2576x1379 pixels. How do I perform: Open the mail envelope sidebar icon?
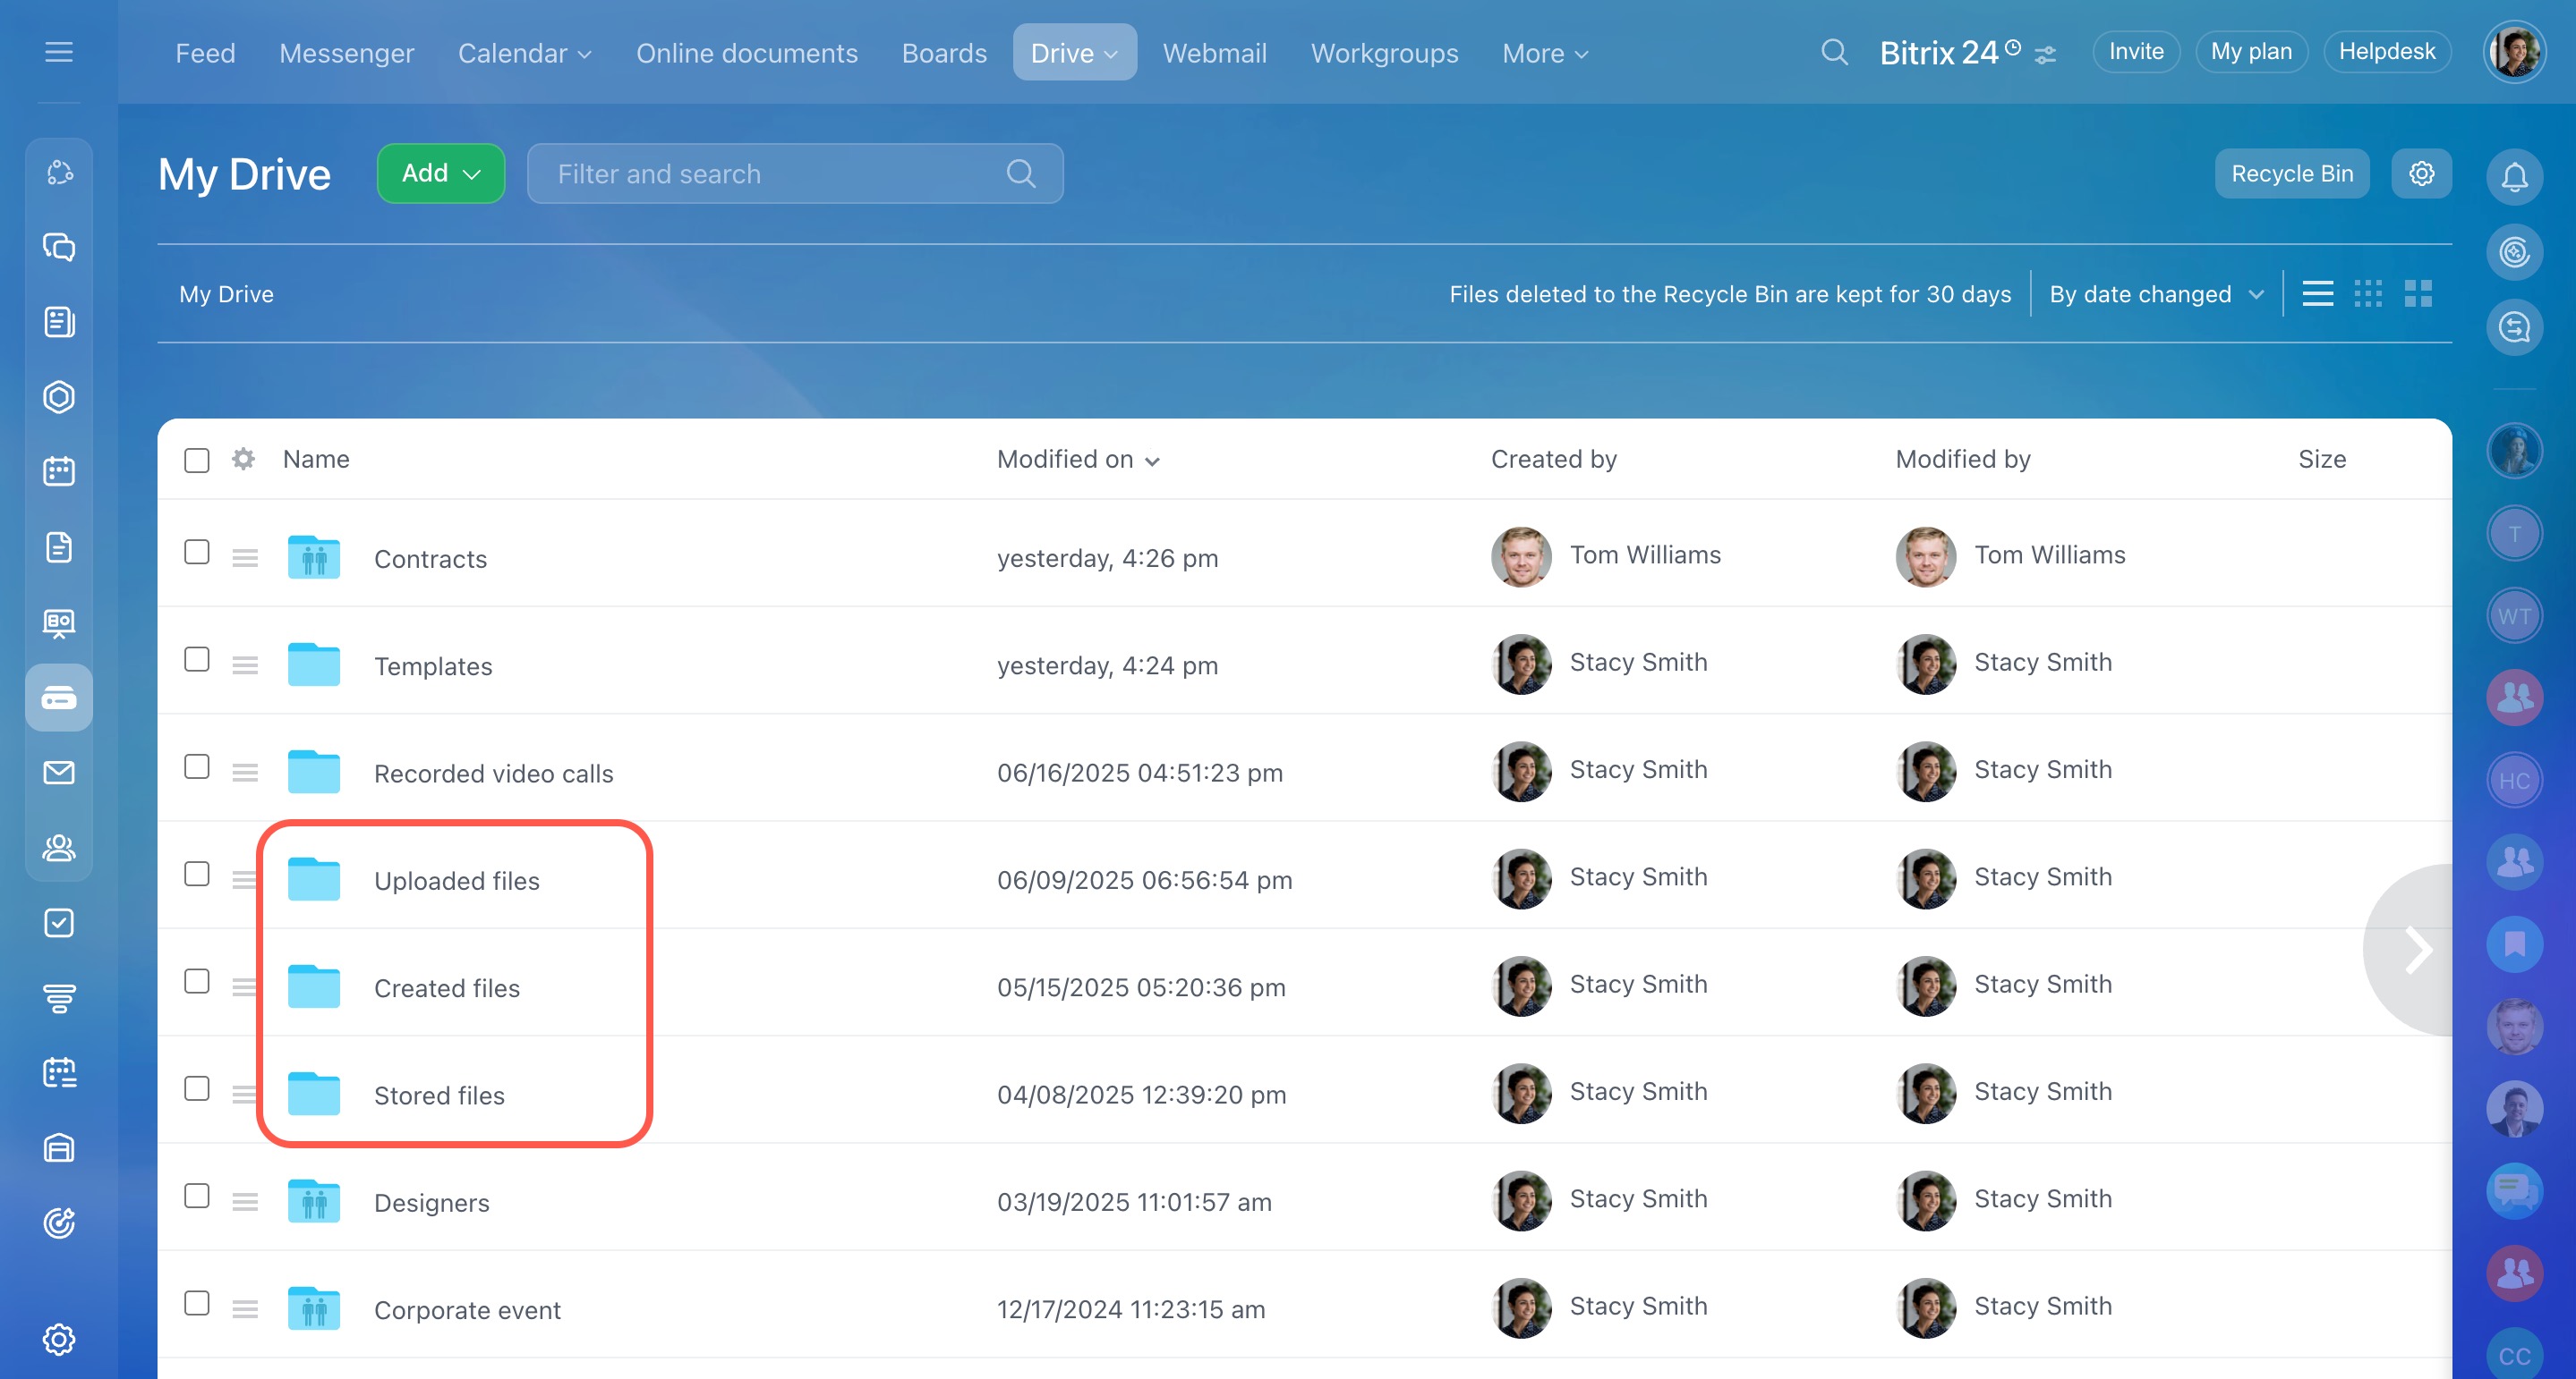[59, 773]
